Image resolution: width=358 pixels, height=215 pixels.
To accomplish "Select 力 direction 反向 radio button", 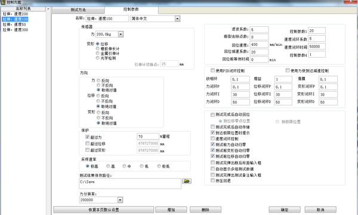I will [x=98, y=80].
